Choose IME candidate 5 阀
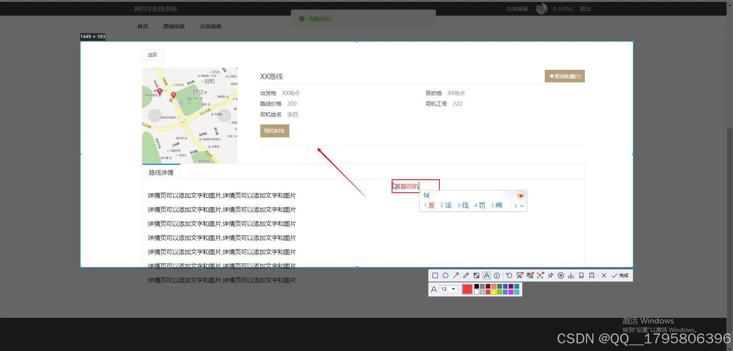 point(497,205)
